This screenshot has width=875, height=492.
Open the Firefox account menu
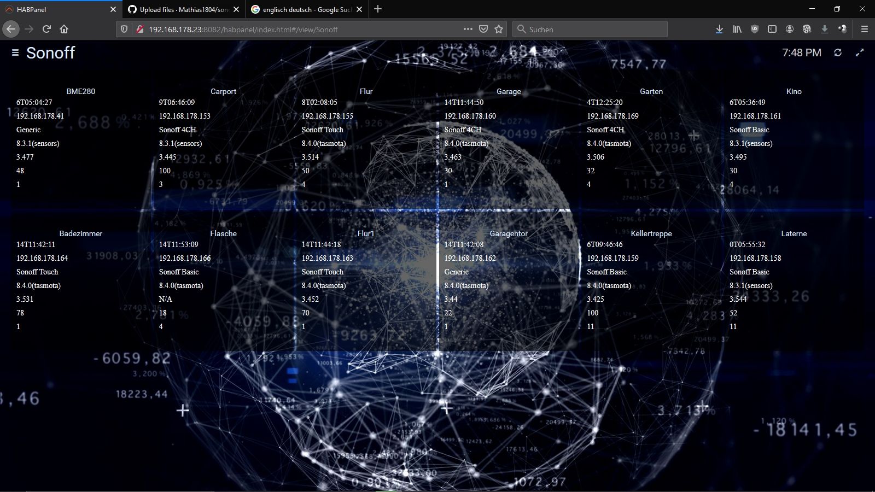(790, 29)
